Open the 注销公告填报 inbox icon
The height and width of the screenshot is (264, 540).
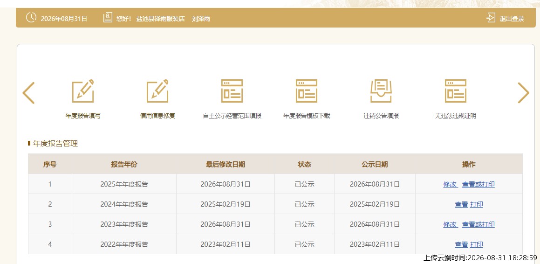(x=381, y=90)
